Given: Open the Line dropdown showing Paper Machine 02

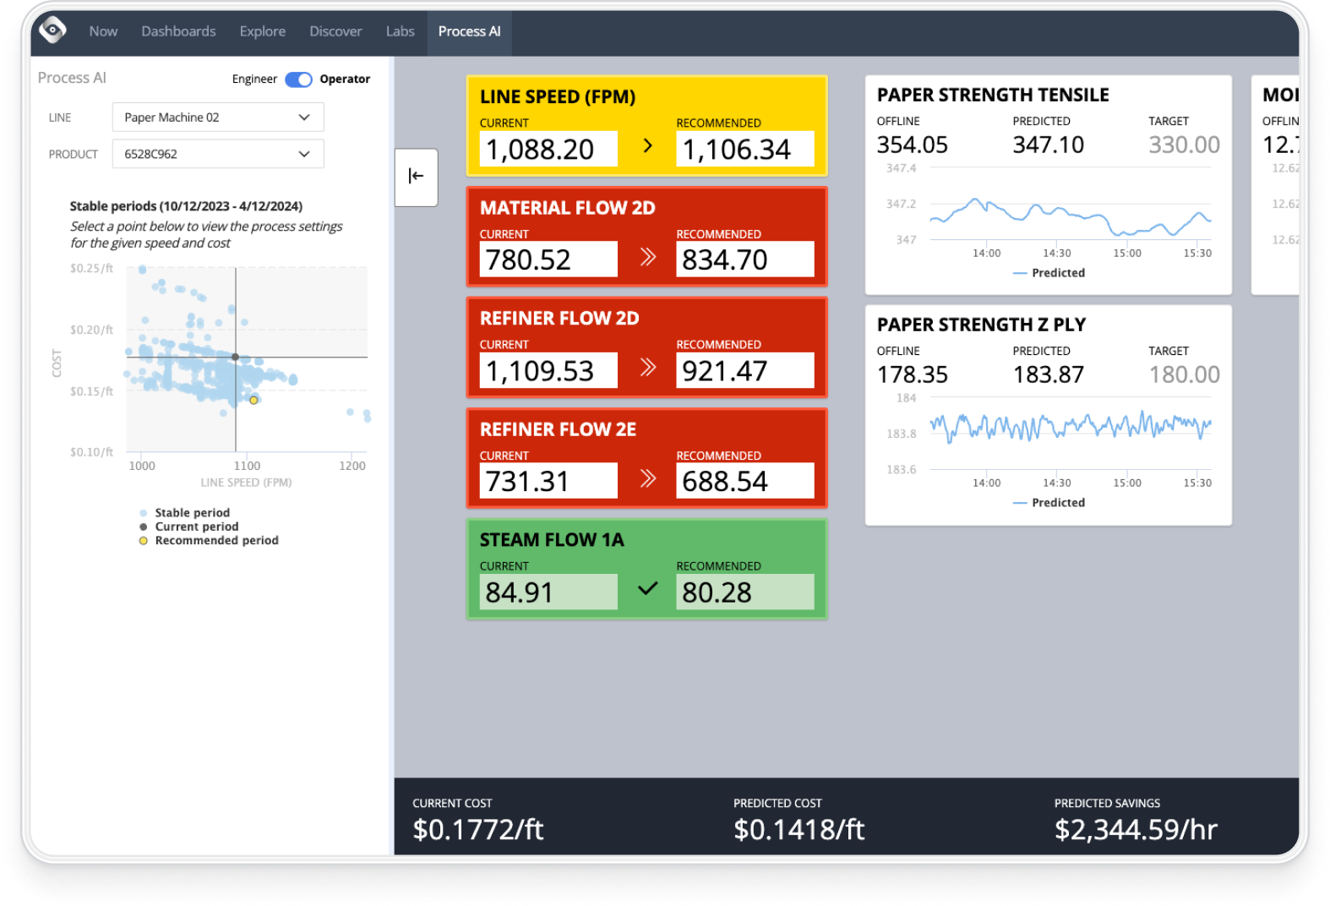Looking at the screenshot, I should coord(217,117).
